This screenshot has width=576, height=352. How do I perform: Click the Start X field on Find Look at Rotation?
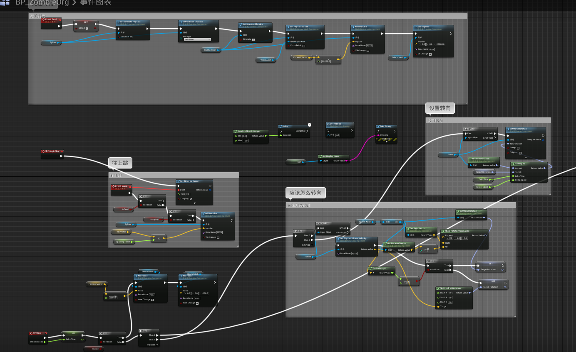click(450, 293)
